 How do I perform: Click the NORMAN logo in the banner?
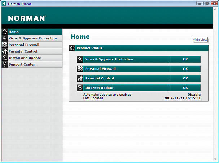pyautogui.click(x=27, y=18)
